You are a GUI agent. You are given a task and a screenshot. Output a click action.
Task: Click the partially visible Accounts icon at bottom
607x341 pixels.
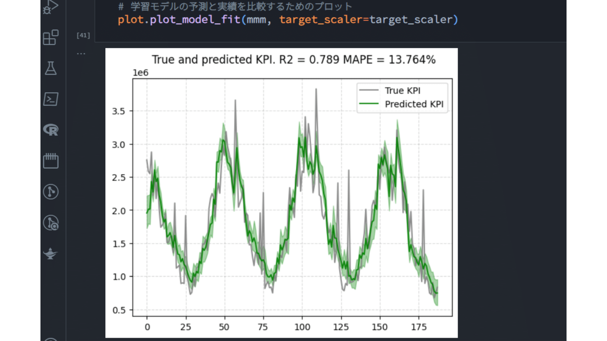click(x=51, y=339)
